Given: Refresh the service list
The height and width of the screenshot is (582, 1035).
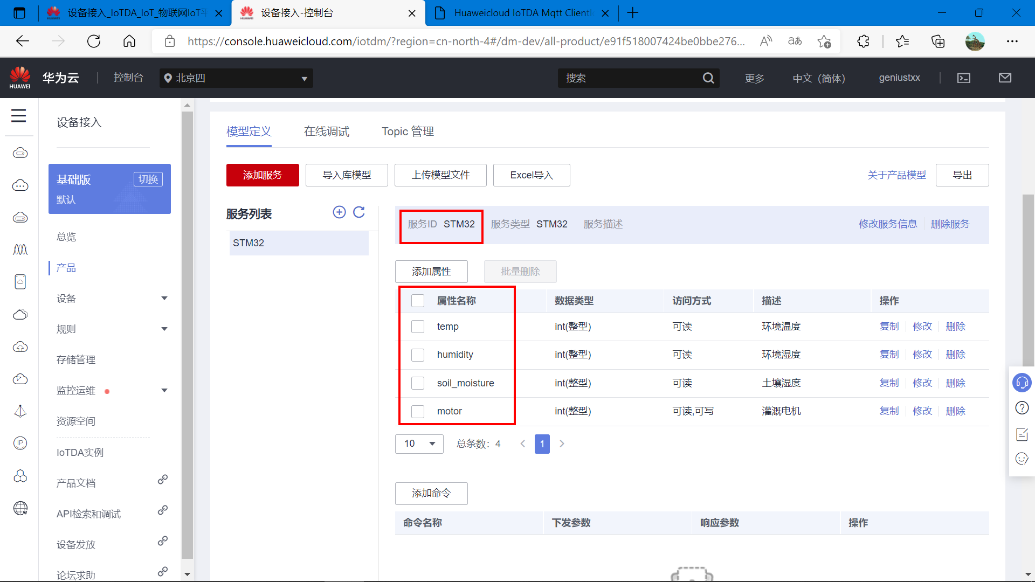Looking at the screenshot, I should coord(359,212).
